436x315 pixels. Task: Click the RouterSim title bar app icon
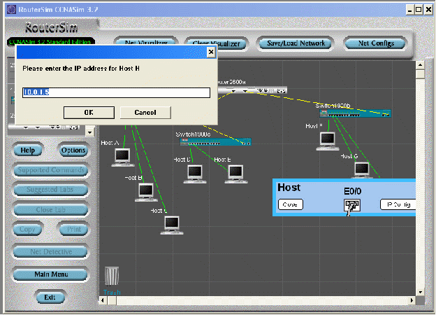tap(11, 10)
